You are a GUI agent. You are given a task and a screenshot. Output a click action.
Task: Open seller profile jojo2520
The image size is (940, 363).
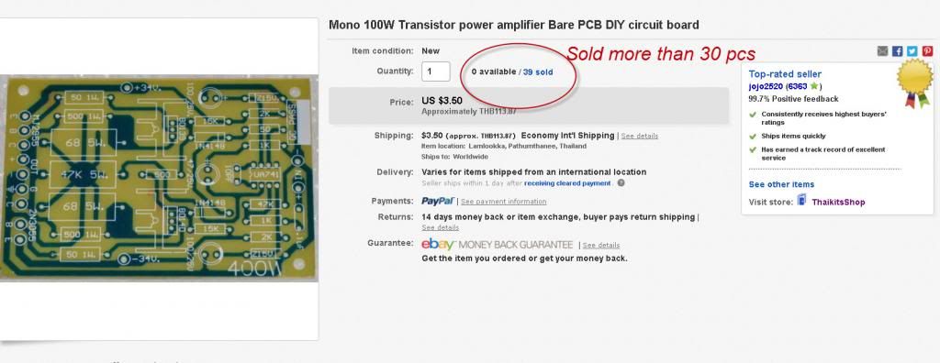click(x=766, y=86)
